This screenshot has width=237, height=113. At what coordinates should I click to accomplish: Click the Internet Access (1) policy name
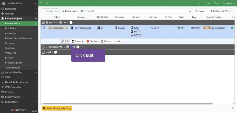coord(58,28)
